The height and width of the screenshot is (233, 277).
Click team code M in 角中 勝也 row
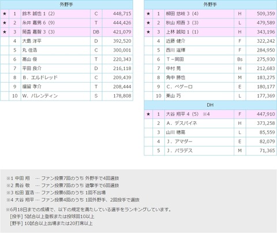point(239,77)
